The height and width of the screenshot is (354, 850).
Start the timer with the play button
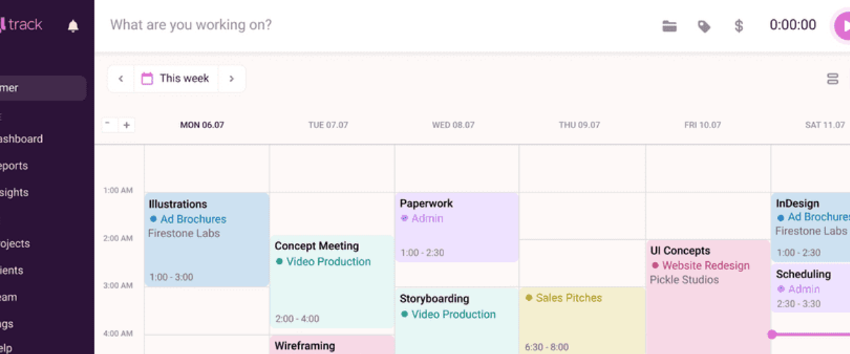[x=842, y=26]
